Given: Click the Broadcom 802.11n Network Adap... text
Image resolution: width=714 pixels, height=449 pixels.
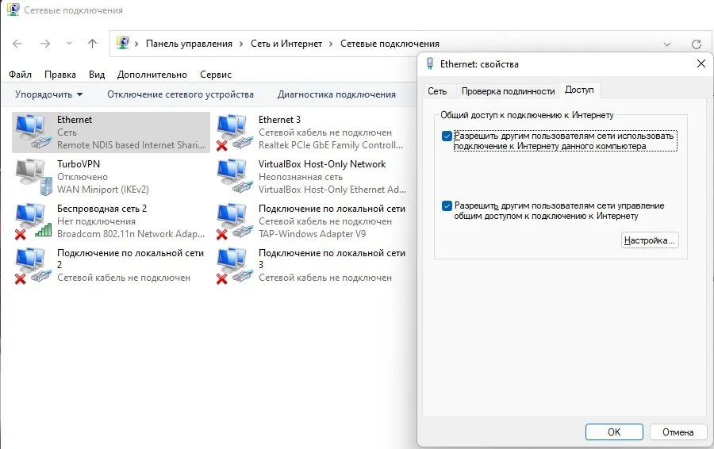Looking at the screenshot, I should click(131, 233).
